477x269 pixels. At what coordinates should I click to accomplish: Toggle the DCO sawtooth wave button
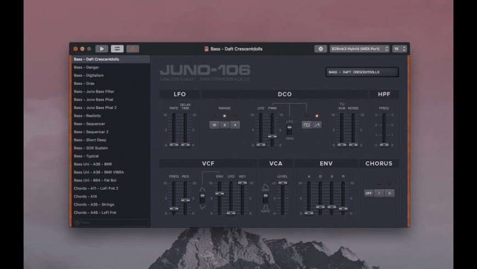317,125
